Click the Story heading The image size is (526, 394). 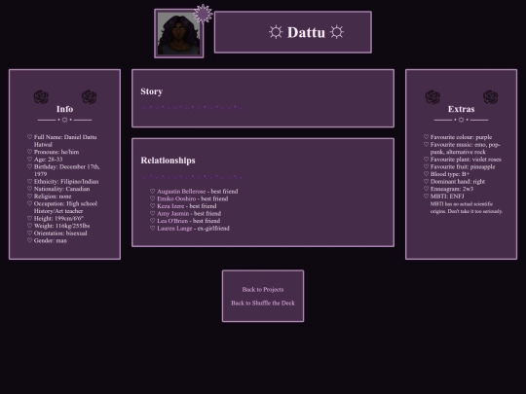click(x=152, y=91)
